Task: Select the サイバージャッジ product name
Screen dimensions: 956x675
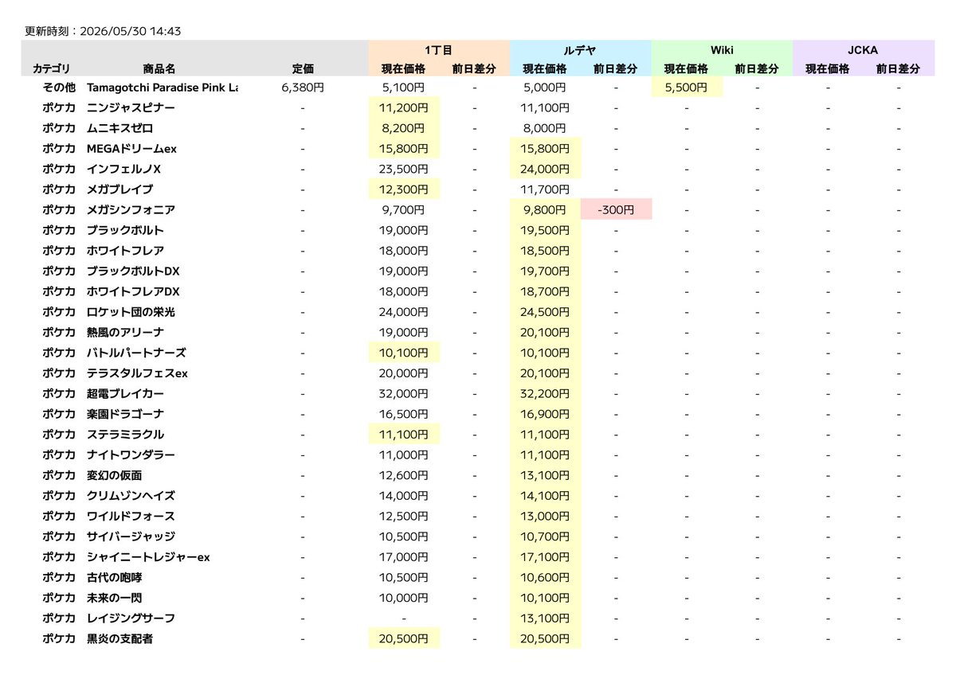Action: pyautogui.click(x=131, y=536)
